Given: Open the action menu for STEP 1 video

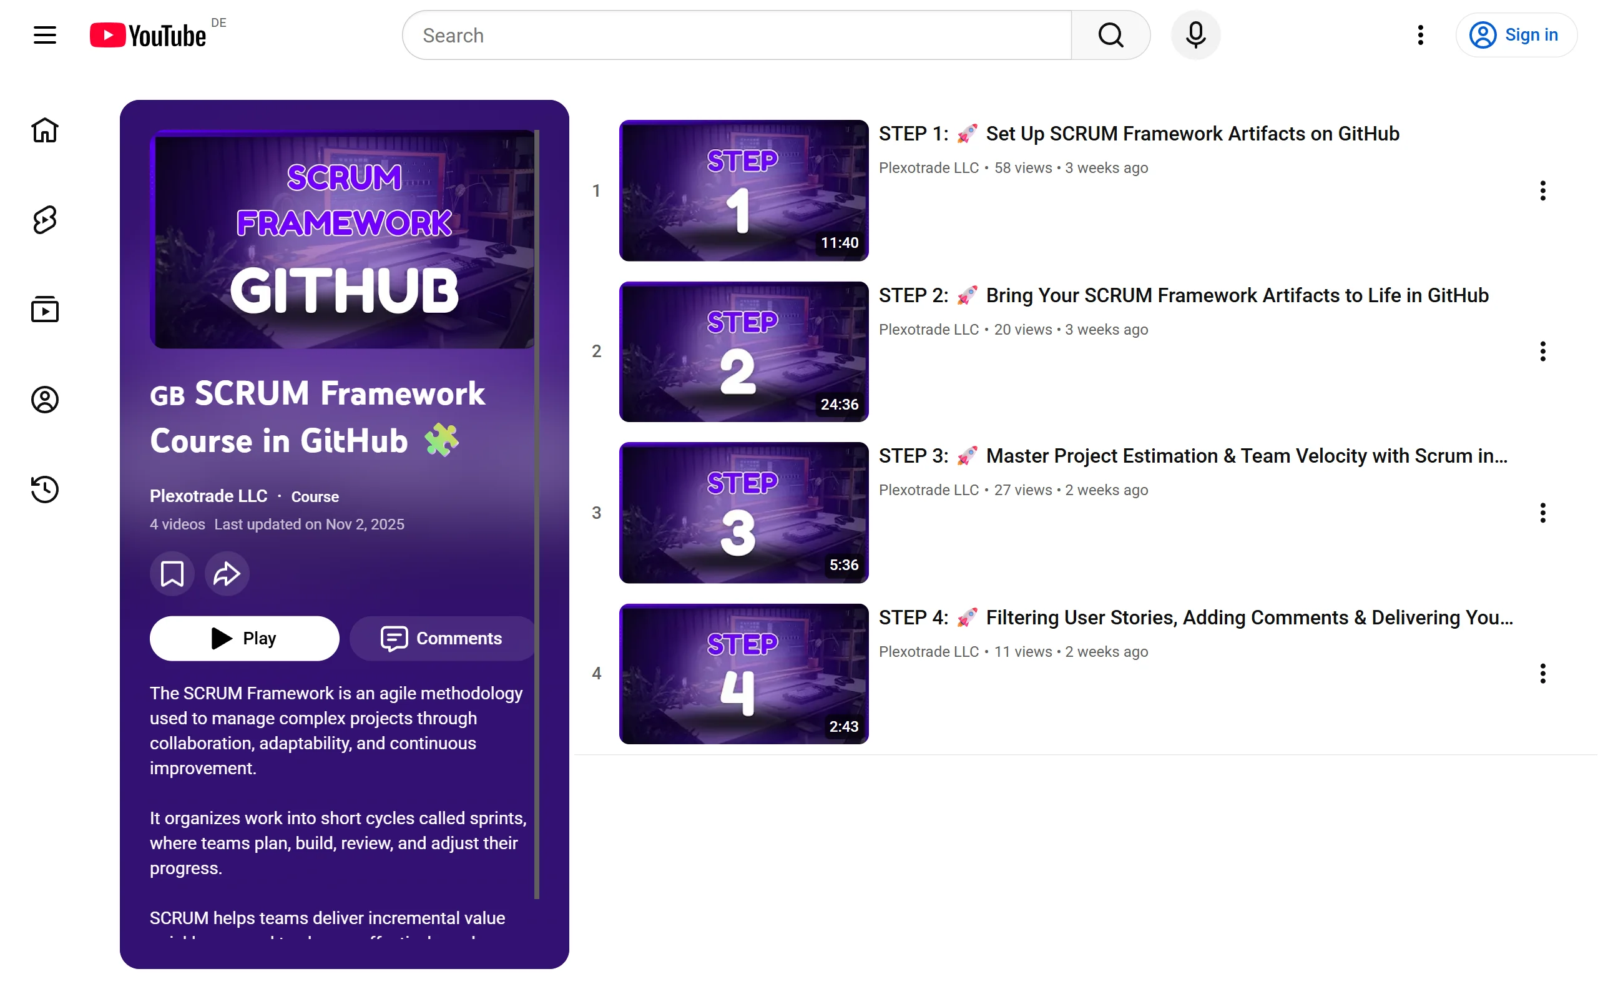Looking at the screenshot, I should 1542,190.
